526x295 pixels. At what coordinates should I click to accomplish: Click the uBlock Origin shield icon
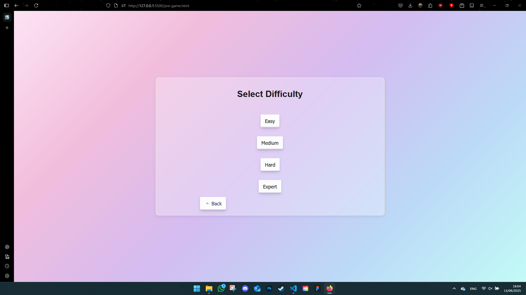click(x=441, y=5)
